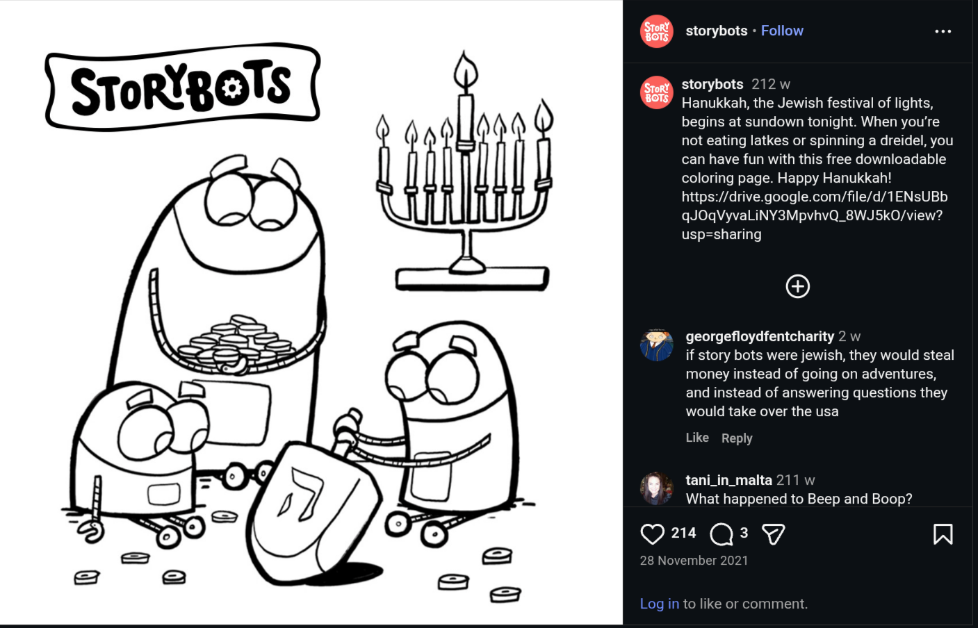The height and width of the screenshot is (628, 978).
Task: Click the StoryBots avatar beside the caption
Action: click(657, 92)
